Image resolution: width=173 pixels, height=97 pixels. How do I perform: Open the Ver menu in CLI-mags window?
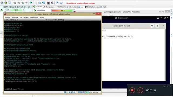(x=21, y=17)
